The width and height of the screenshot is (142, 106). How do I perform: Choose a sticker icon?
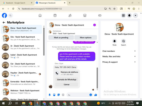coord(59,95)
